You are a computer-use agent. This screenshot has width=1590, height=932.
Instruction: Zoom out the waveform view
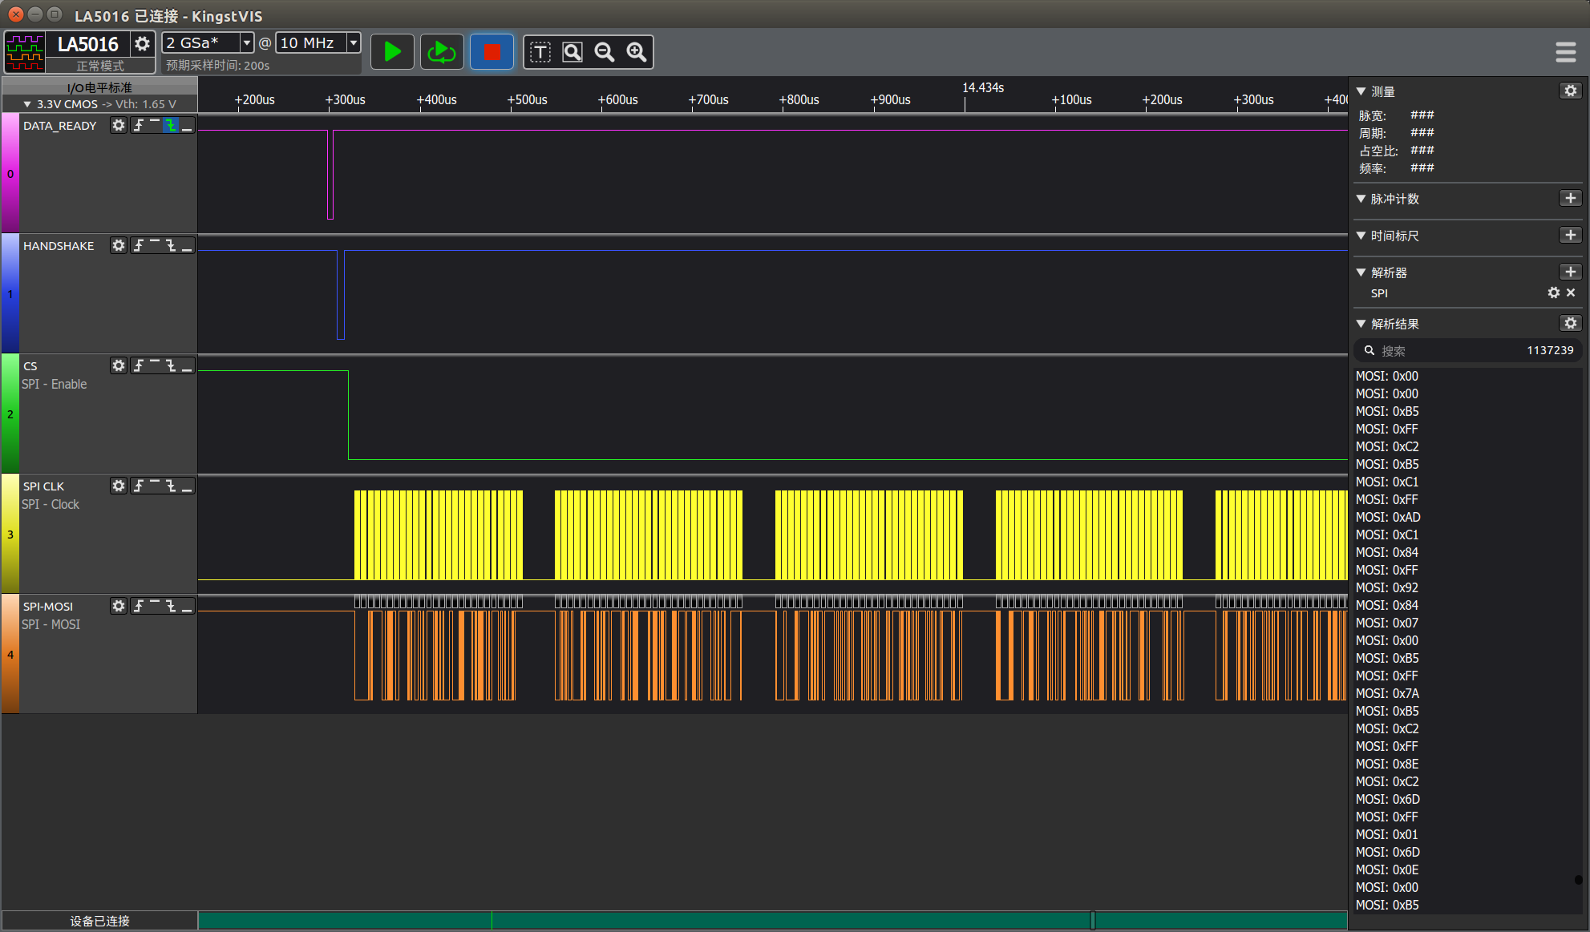click(605, 52)
